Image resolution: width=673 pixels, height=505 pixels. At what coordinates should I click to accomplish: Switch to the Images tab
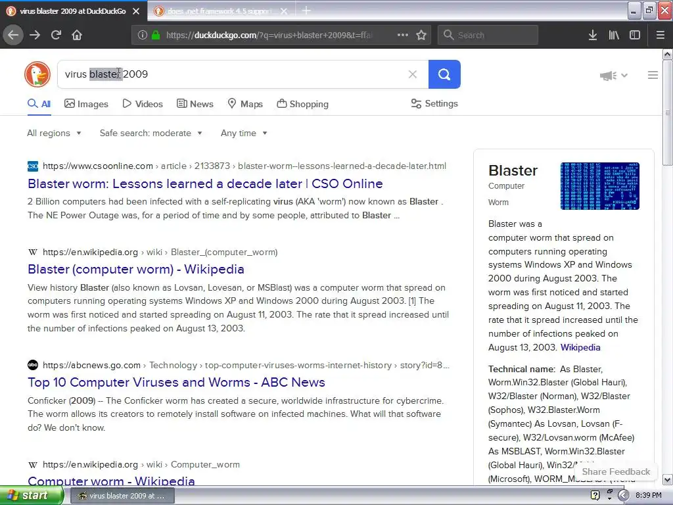point(86,104)
